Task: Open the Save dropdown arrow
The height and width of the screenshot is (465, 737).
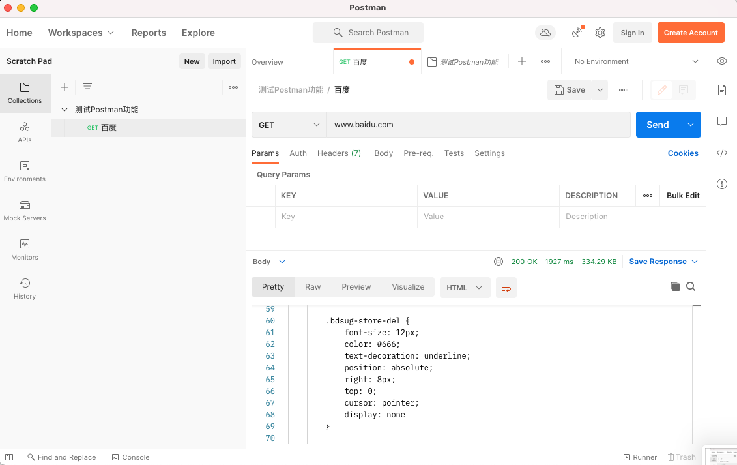Action: (x=600, y=90)
